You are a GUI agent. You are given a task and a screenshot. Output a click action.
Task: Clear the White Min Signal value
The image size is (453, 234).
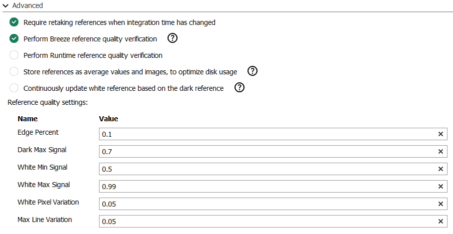tap(440, 169)
